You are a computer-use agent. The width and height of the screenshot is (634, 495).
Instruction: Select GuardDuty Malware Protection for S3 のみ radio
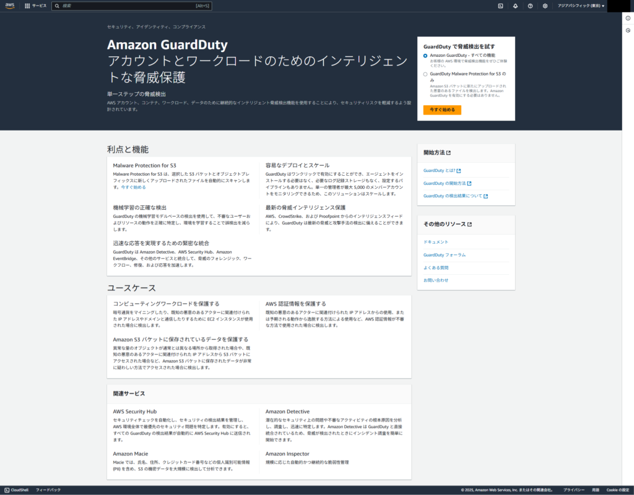pos(425,74)
